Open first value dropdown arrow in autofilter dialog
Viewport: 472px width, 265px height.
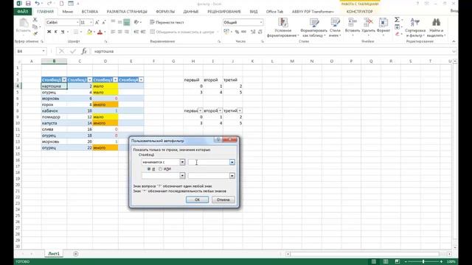(232, 162)
